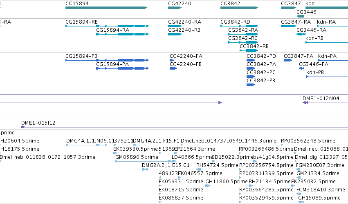The height and width of the screenshot is (204, 348).
Task: Click EK059331.5prime EST label
Action: coord(181,182)
